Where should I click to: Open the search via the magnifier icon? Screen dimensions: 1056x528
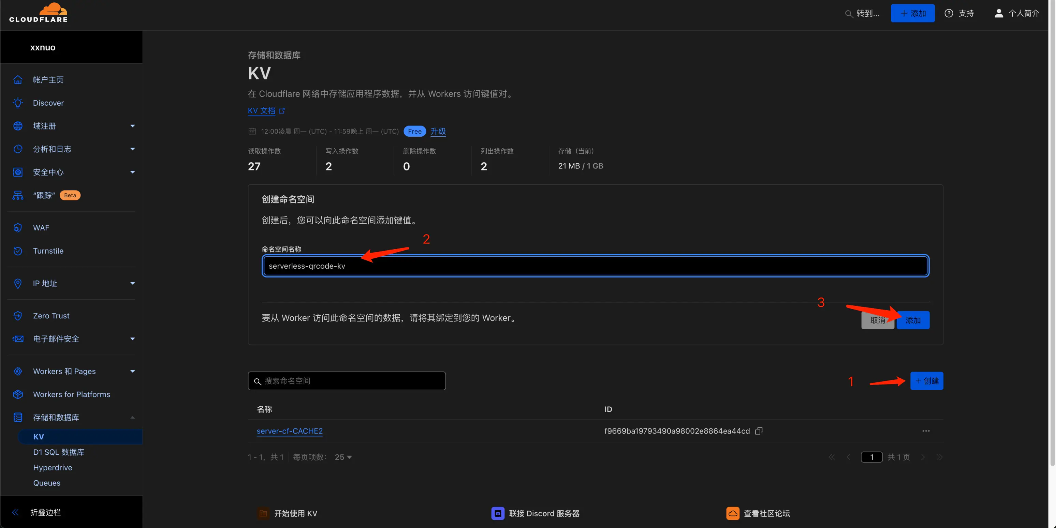(x=850, y=13)
